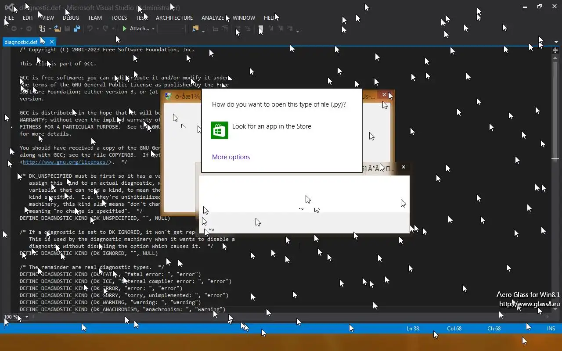Click the DEFINE_DIAGNOSTIC_KIND (DK_IGNORED line
Screen dimensions: 562x351
(x=89, y=253)
